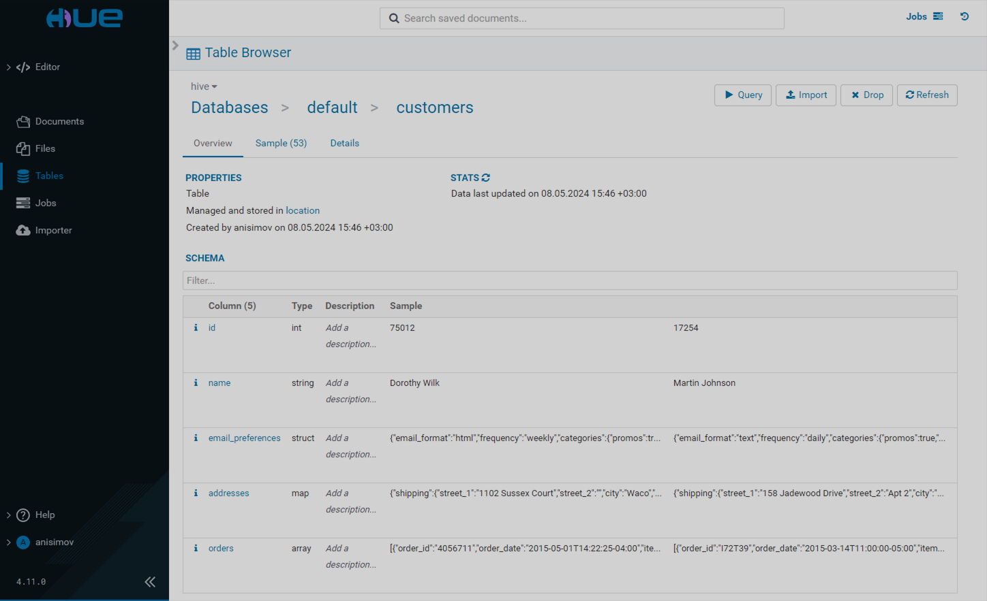The image size is (987, 601).
Task: Click the sample value 17254
Action: click(x=686, y=328)
